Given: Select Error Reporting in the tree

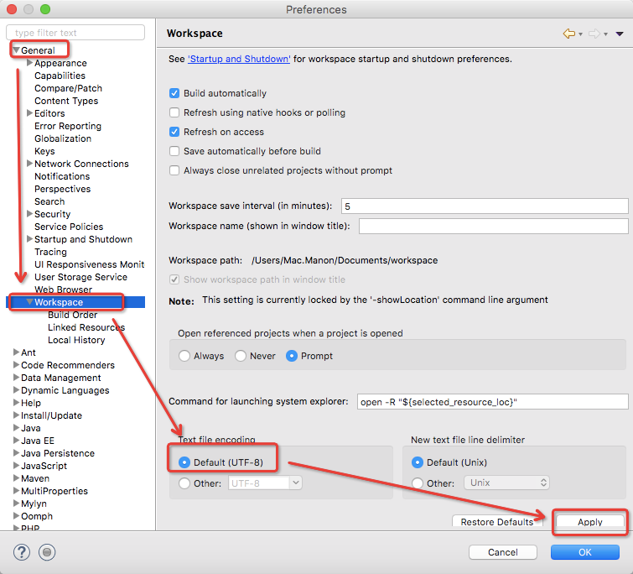Looking at the screenshot, I should coord(68,126).
